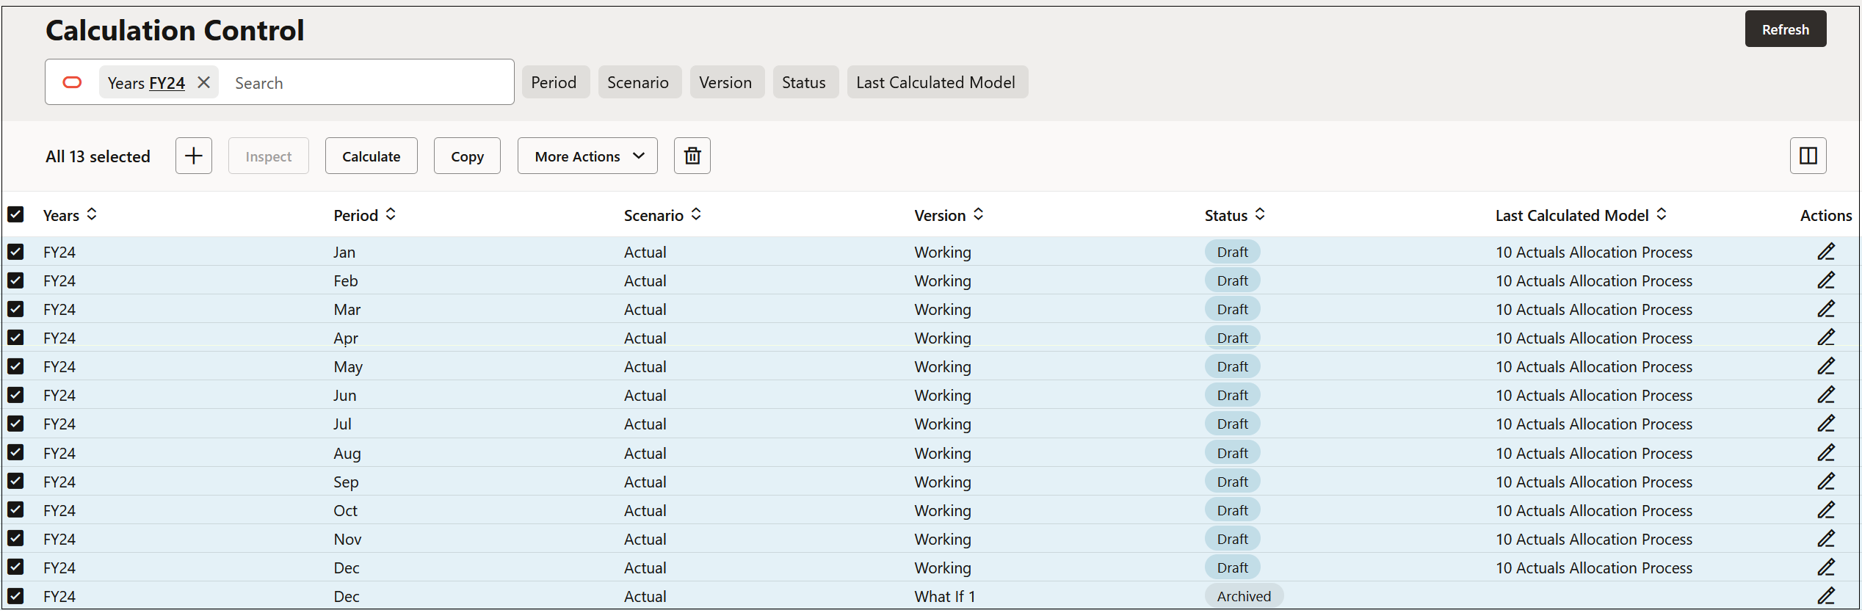Click the Refresh button
The image size is (1862, 613).
[1785, 29]
